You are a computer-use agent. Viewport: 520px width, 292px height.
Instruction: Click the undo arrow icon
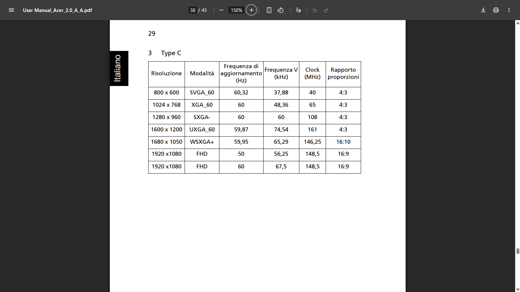315,10
